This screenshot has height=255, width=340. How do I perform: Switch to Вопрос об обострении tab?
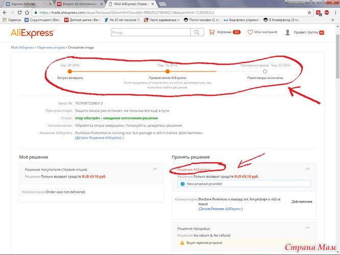[x=79, y=4]
